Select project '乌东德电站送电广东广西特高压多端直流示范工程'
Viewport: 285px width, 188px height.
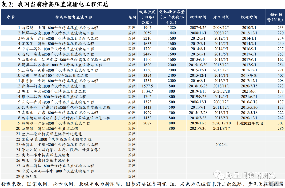(x=66, y=118)
